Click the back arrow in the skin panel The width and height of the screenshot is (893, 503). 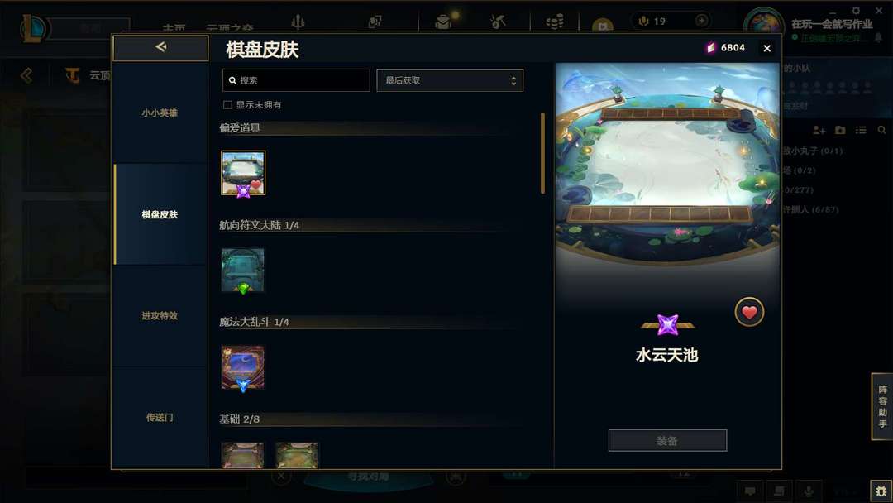pyautogui.click(x=160, y=47)
